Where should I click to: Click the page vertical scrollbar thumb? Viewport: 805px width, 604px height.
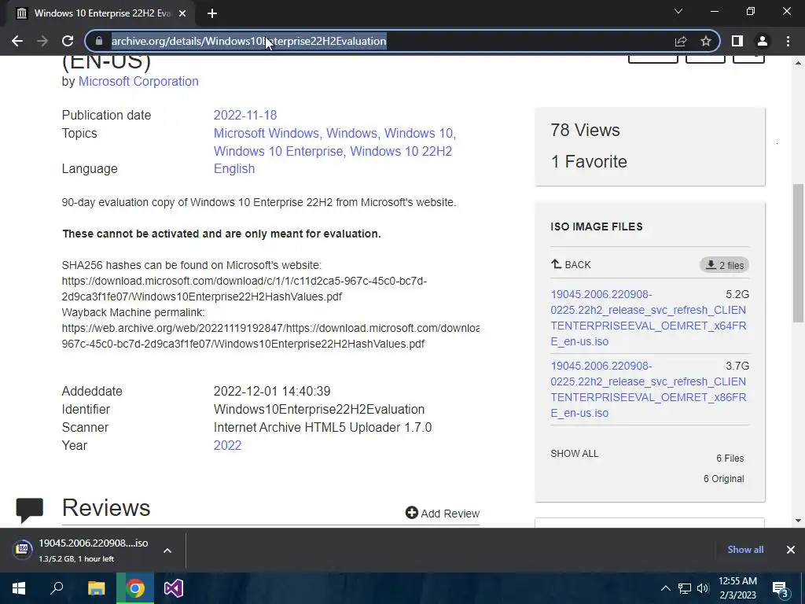[x=799, y=252]
